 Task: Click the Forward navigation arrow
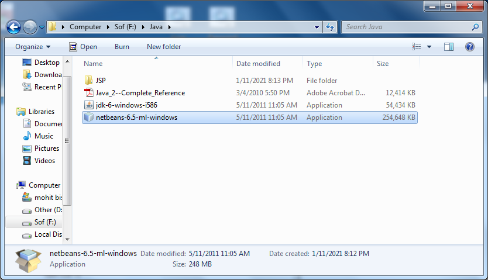[30, 27]
